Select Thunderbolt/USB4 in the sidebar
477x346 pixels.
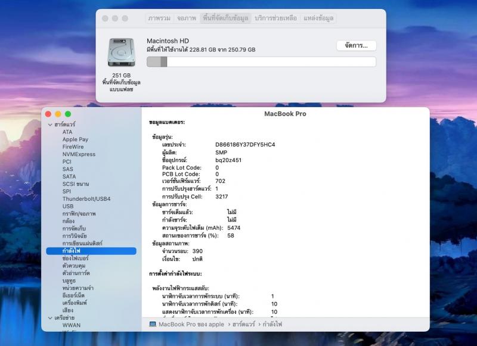[x=86, y=199]
